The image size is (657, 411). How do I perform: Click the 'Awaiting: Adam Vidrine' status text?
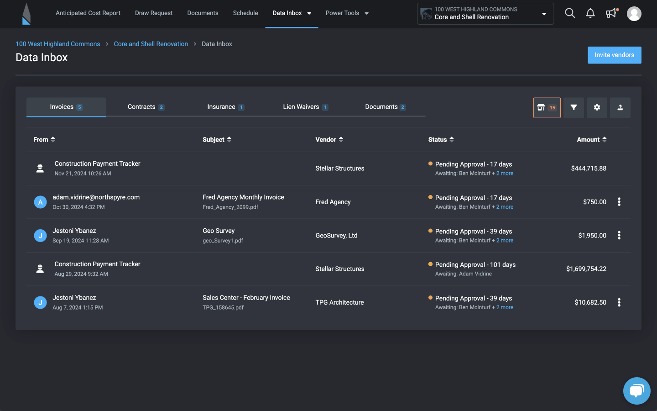tap(464, 274)
